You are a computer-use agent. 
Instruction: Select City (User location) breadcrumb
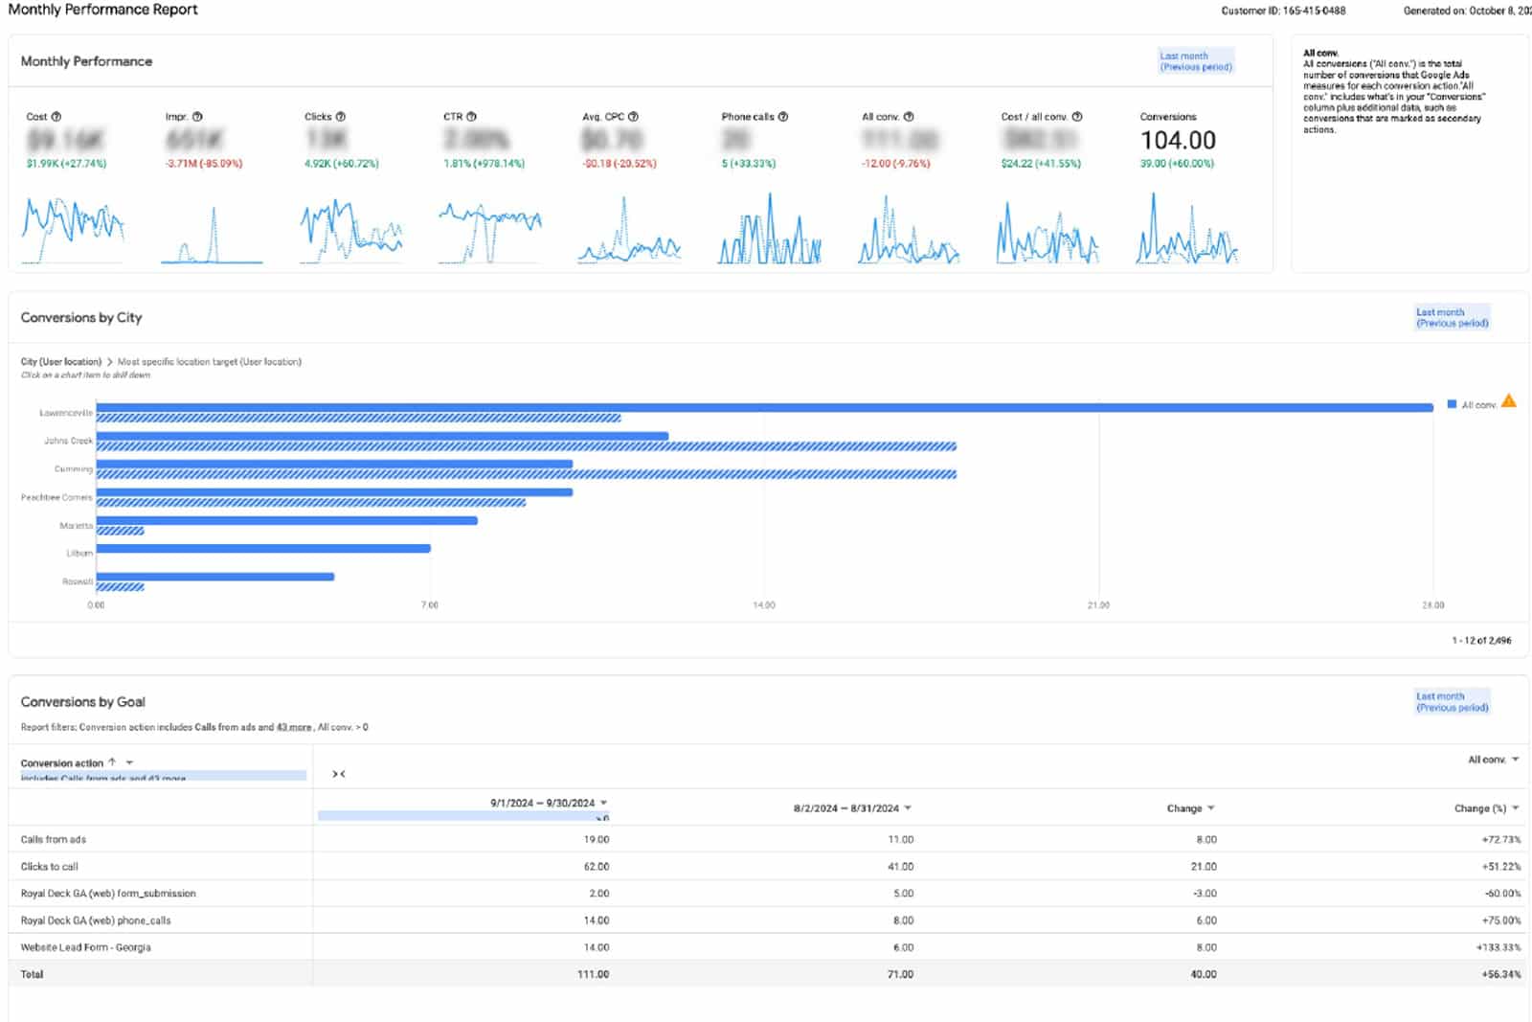pyautogui.click(x=61, y=362)
